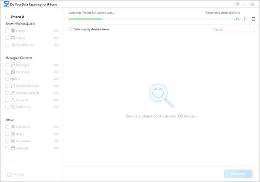This screenshot has height=182, width=260.
Task: Tick the Videos checkbox
Action: point(7,38)
